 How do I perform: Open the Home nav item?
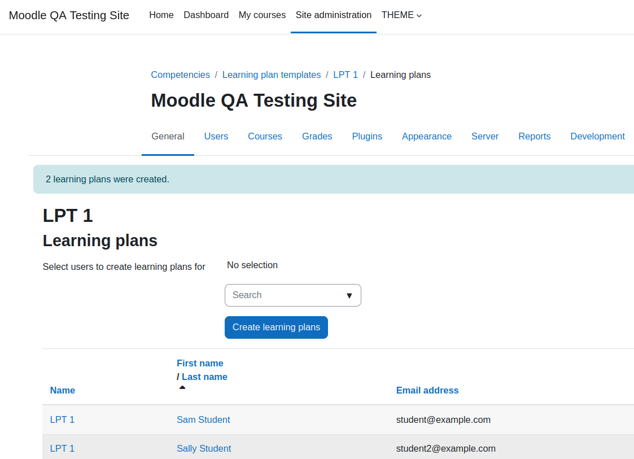coord(161,15)
